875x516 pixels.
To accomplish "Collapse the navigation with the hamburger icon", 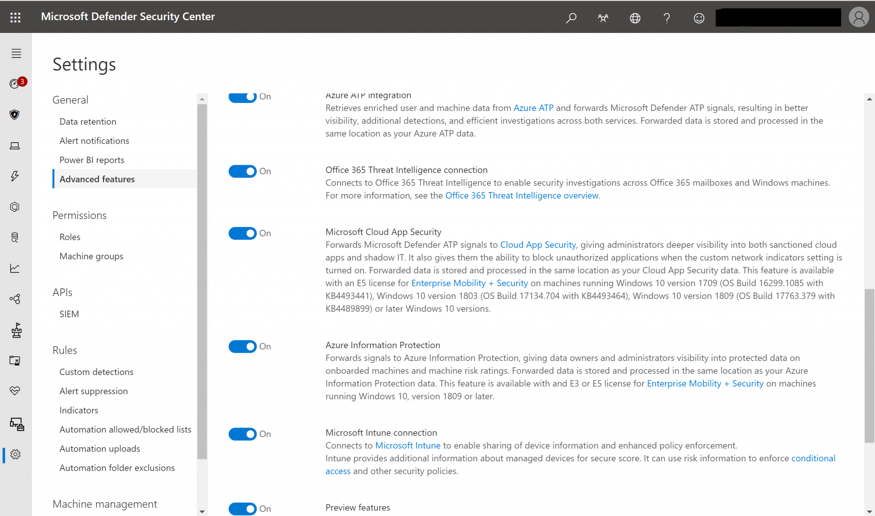I will pos(16,53).
